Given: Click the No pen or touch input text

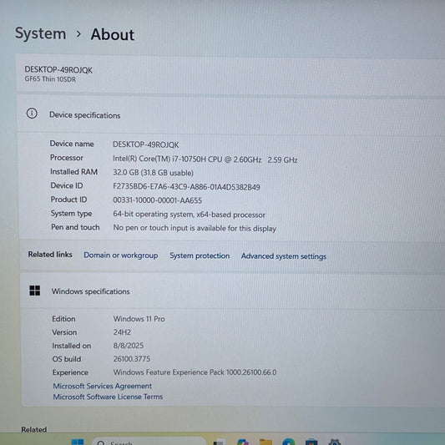Looking at the screenshot, I should (x=195, y=228).
